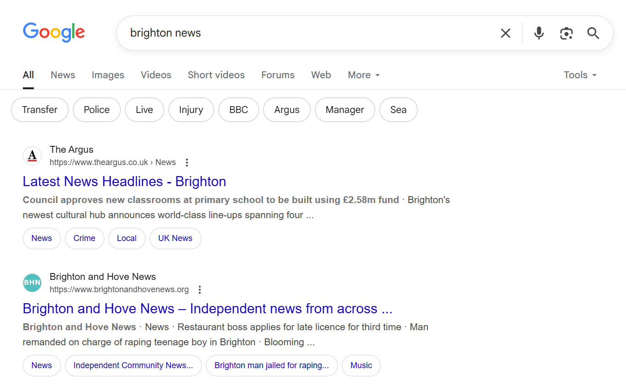Click the theargus.co.uk URL breadcrumb
This screenshot has height=391, width=626.
pyautogui.click(x=113, y=162)
